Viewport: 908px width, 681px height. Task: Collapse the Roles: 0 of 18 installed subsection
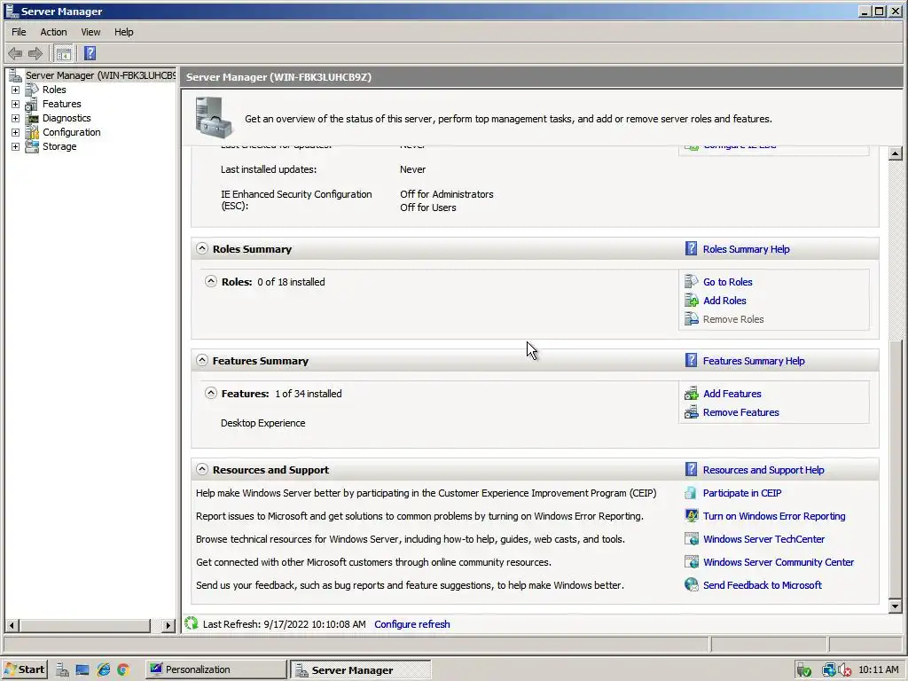click(211, 281)
